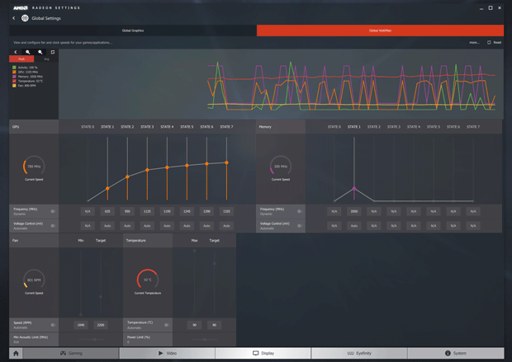Go back using the header arrow
The width and height of the screenshot is (512, 362).
pyautogui.click(x=14, y=18)
